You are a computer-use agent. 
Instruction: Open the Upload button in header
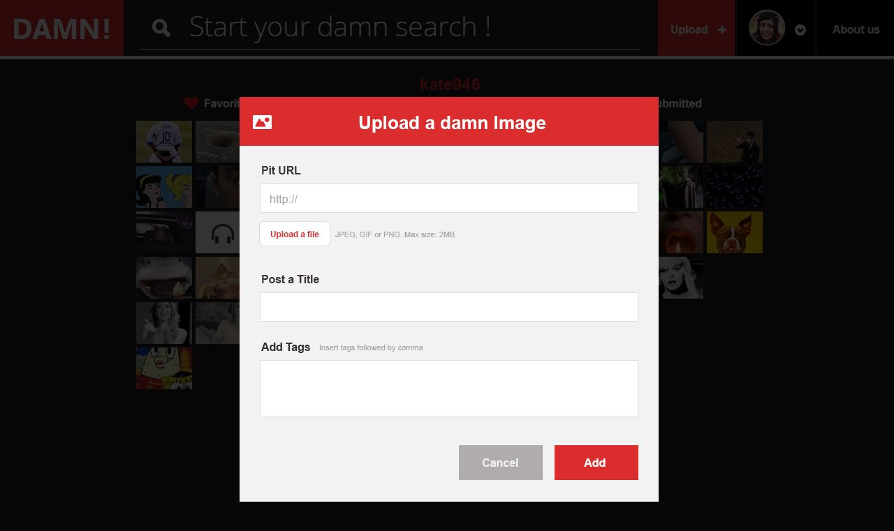696,29
